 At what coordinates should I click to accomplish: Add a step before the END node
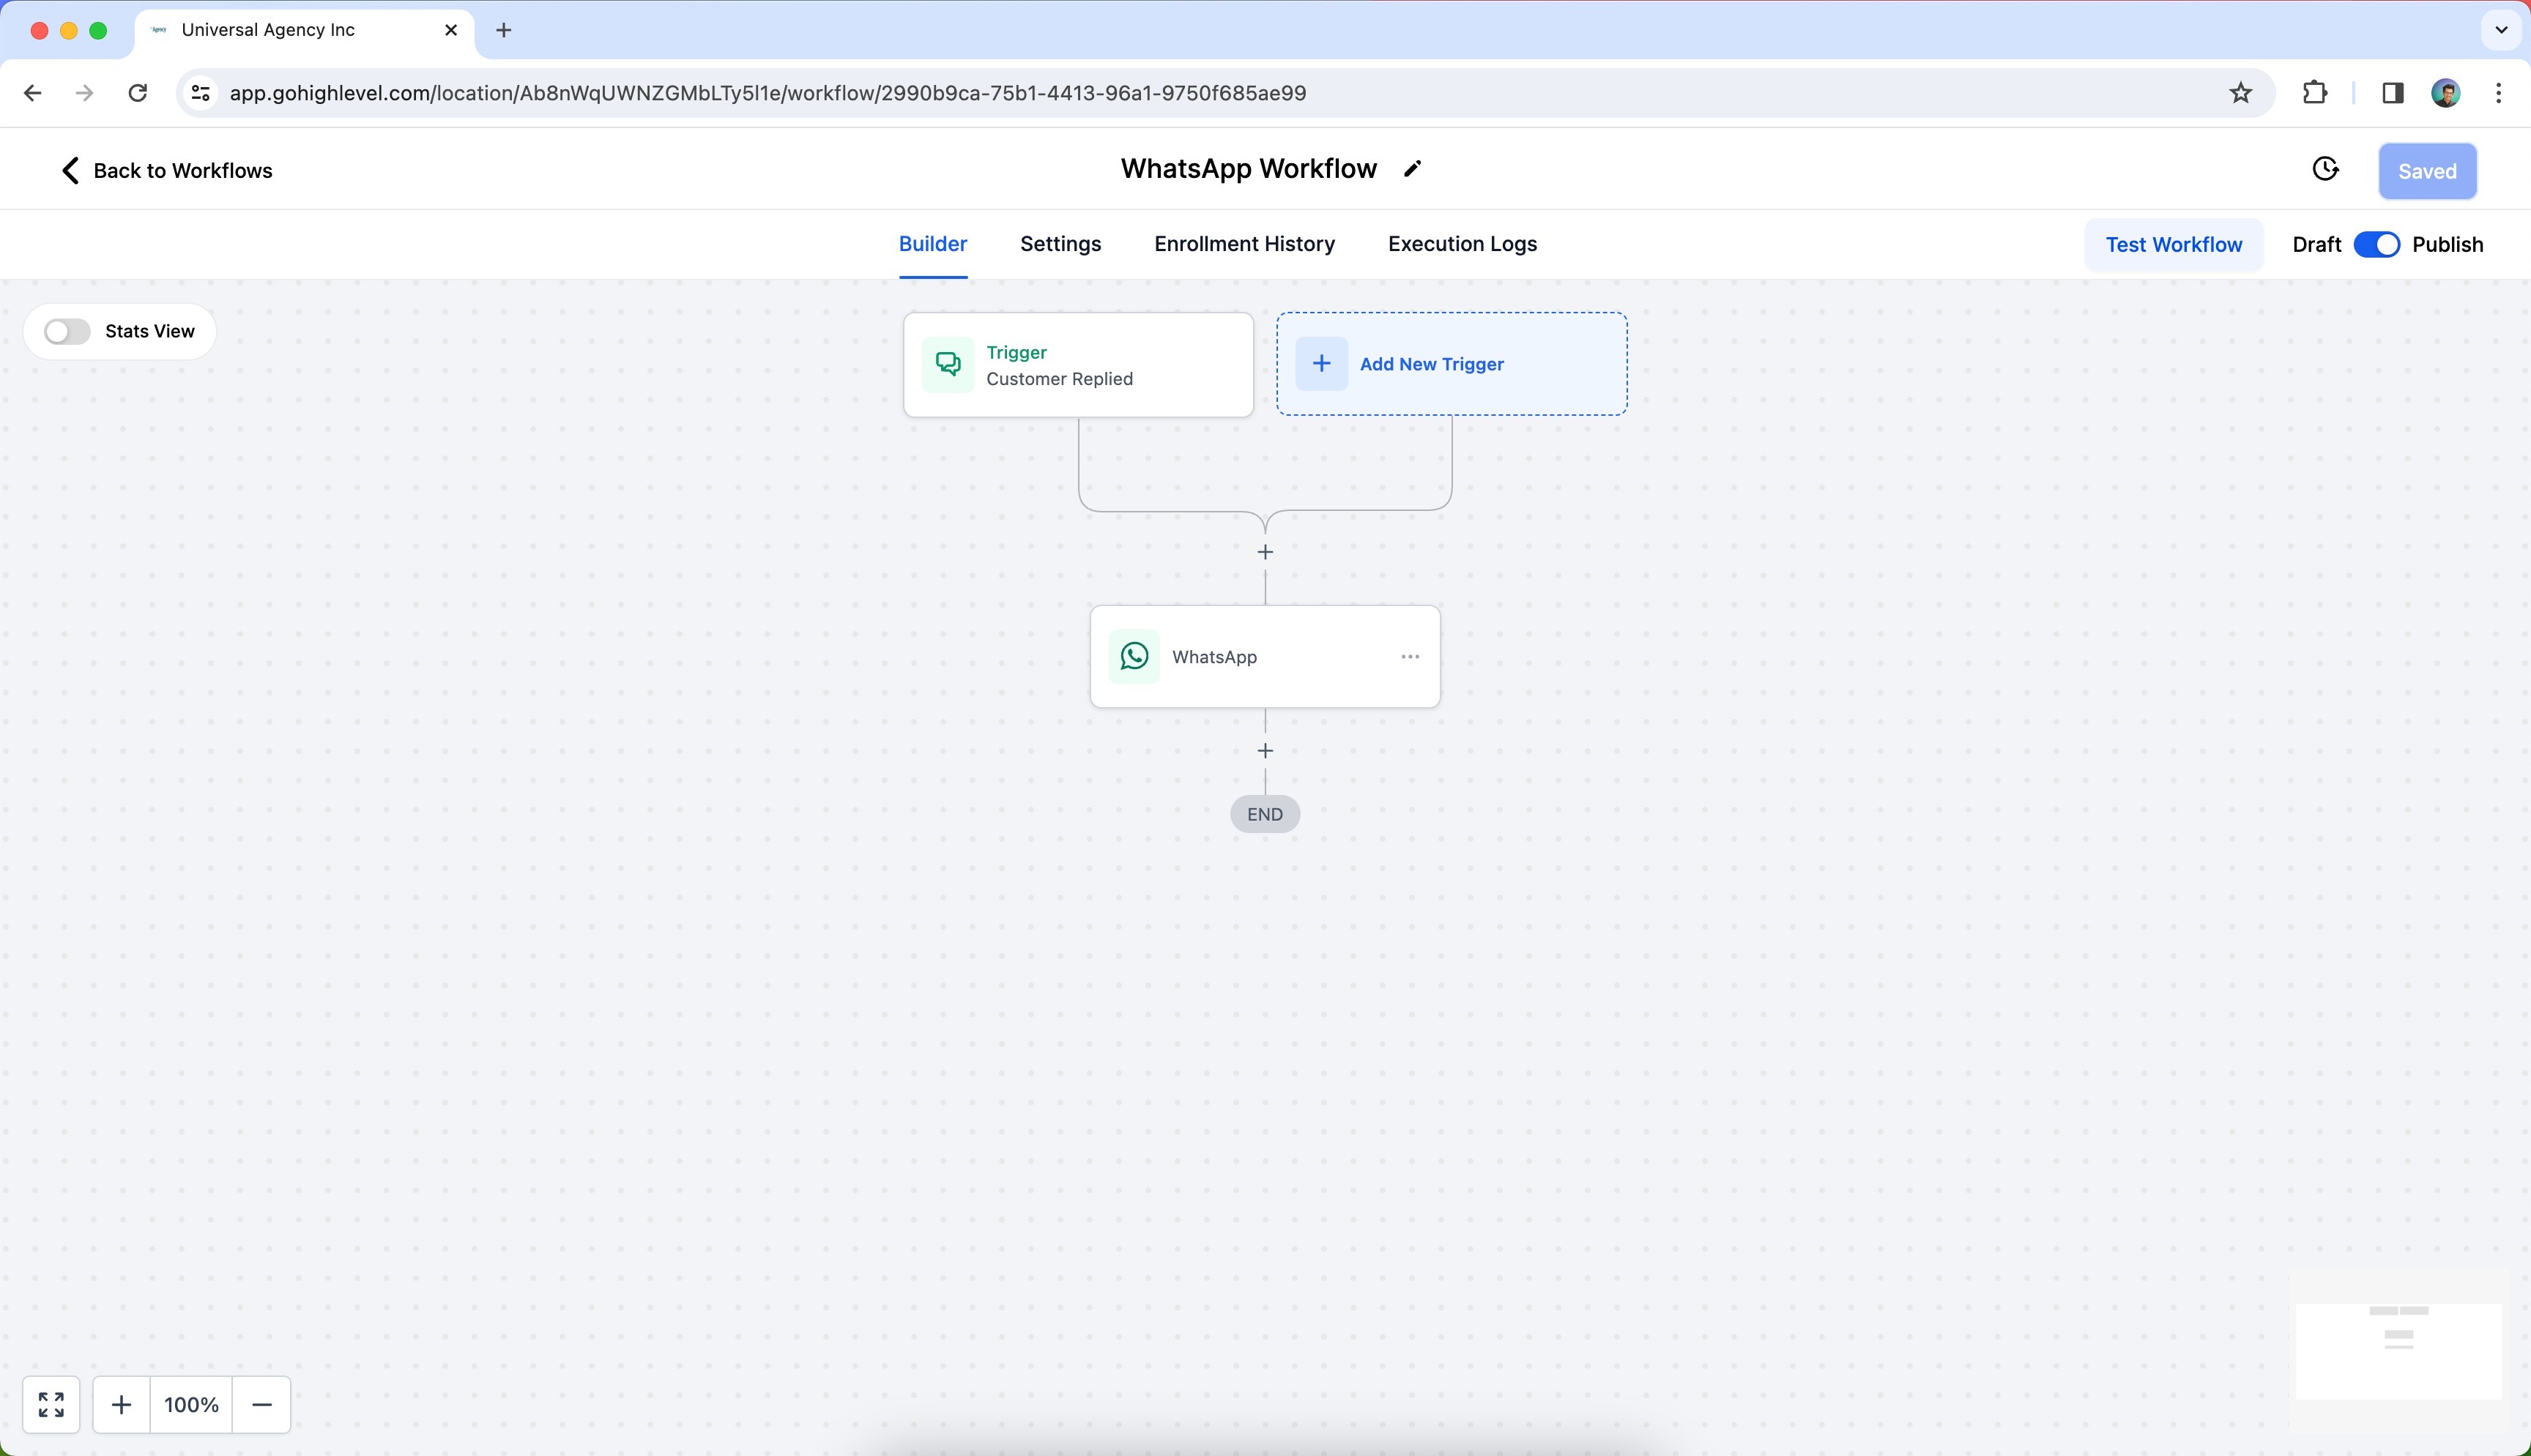(1265, 751)
